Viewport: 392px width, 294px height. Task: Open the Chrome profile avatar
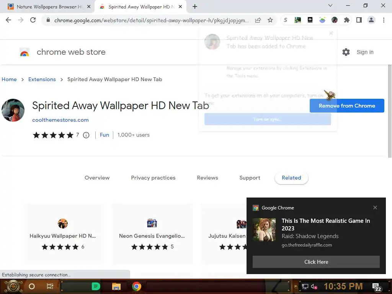tap(371, 20)
